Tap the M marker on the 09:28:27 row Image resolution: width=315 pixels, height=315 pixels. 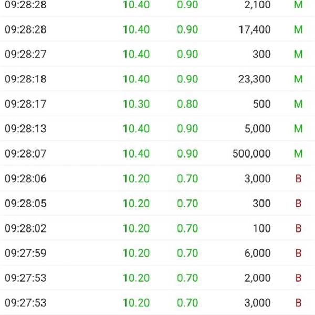(298, 54)
